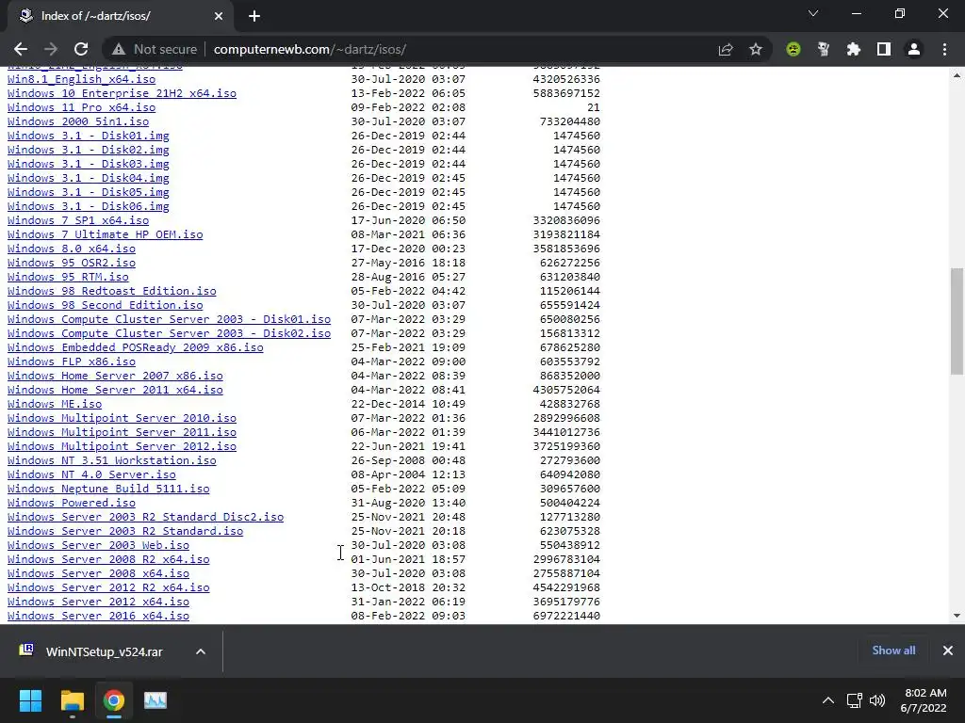
Task: Go back to the previous page
Action: 21,49
